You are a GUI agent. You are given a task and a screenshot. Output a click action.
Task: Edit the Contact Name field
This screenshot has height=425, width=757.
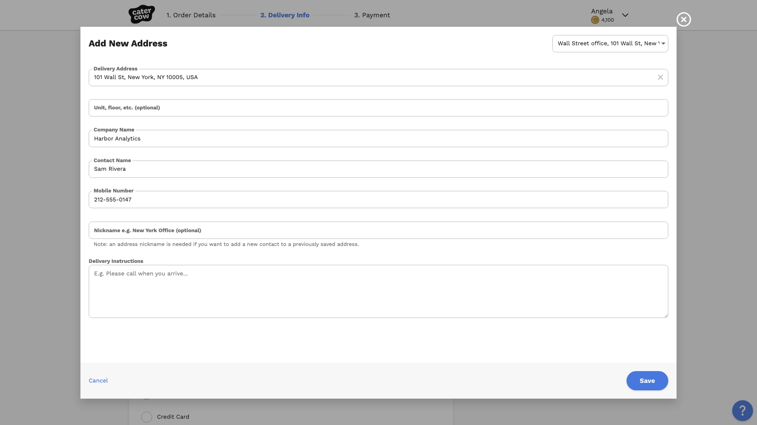point(378,169)
